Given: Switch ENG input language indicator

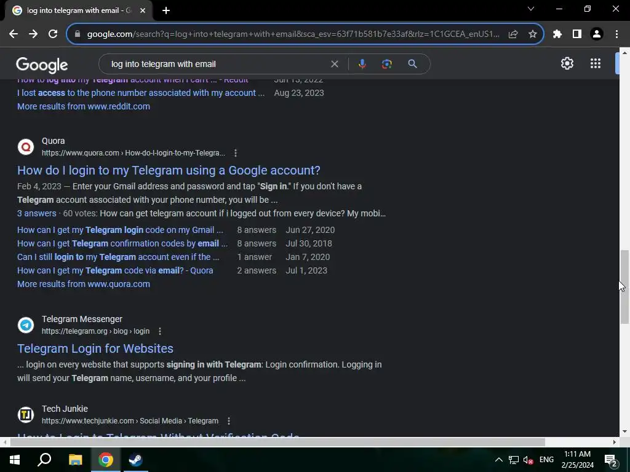Looking at the screenshot, I should tap(546, 460).
